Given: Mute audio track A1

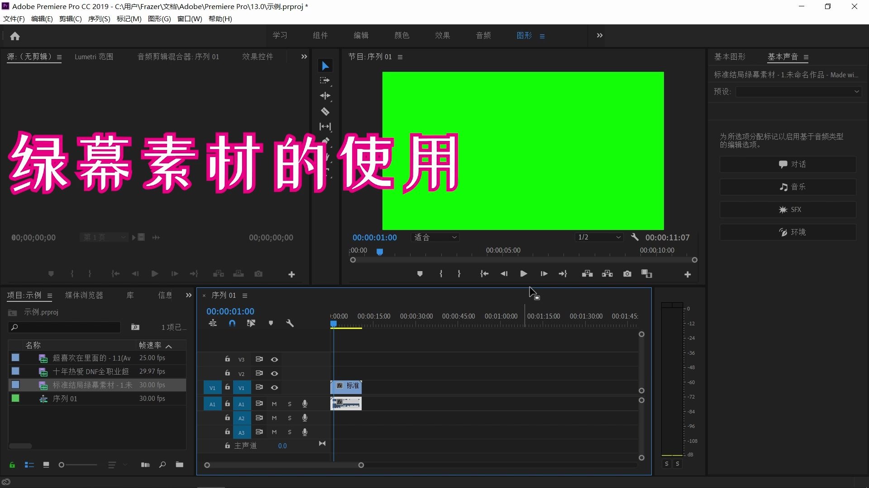Looking at the screenshot, I should (x=274, y=404).
